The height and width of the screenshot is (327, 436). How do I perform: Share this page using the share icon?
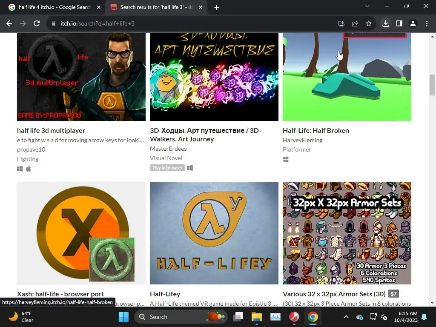(355, 24)
